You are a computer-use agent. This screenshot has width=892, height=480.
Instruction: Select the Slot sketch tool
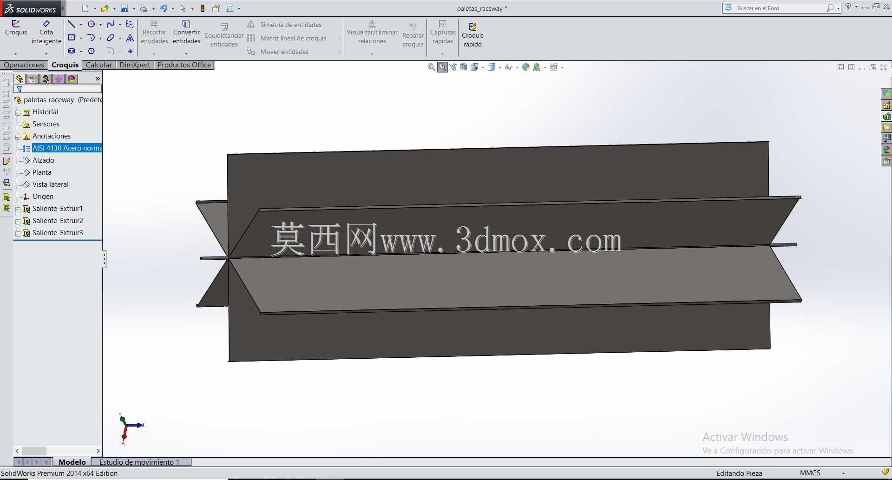tap(71, 51)
